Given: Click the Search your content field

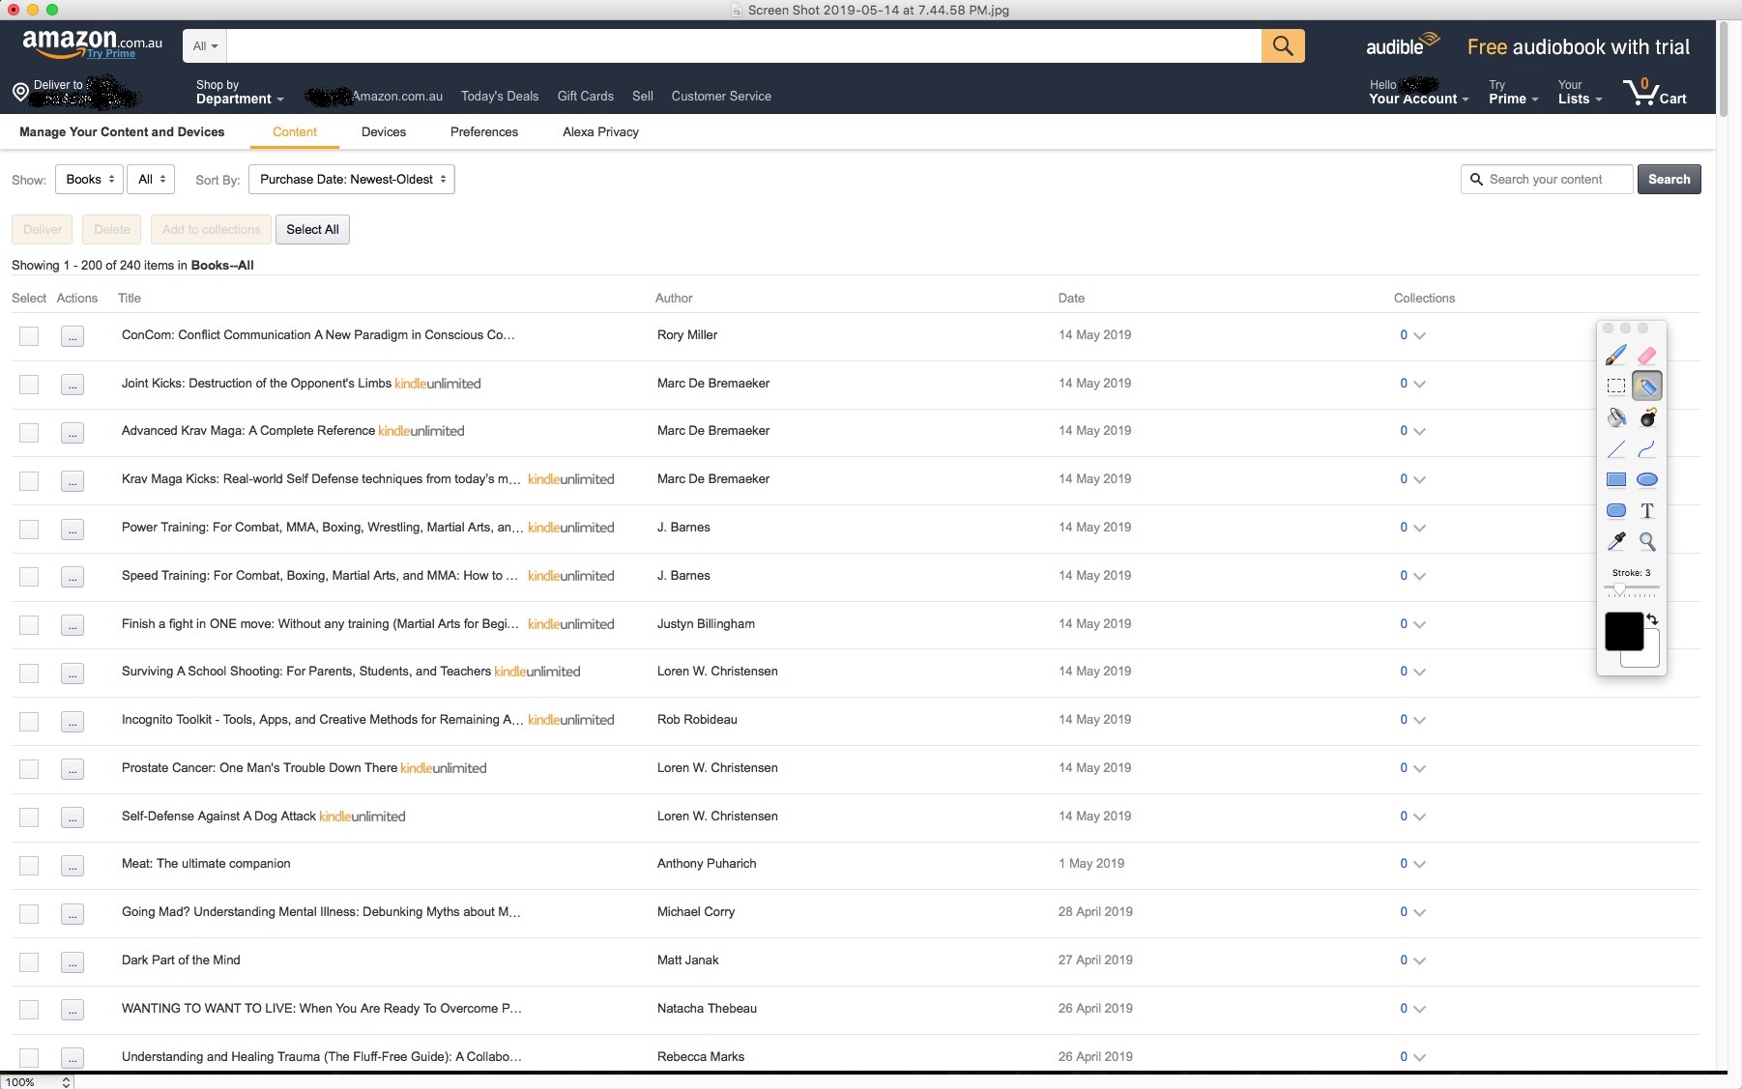Looking at the screenshot, I should (1547, 179).
